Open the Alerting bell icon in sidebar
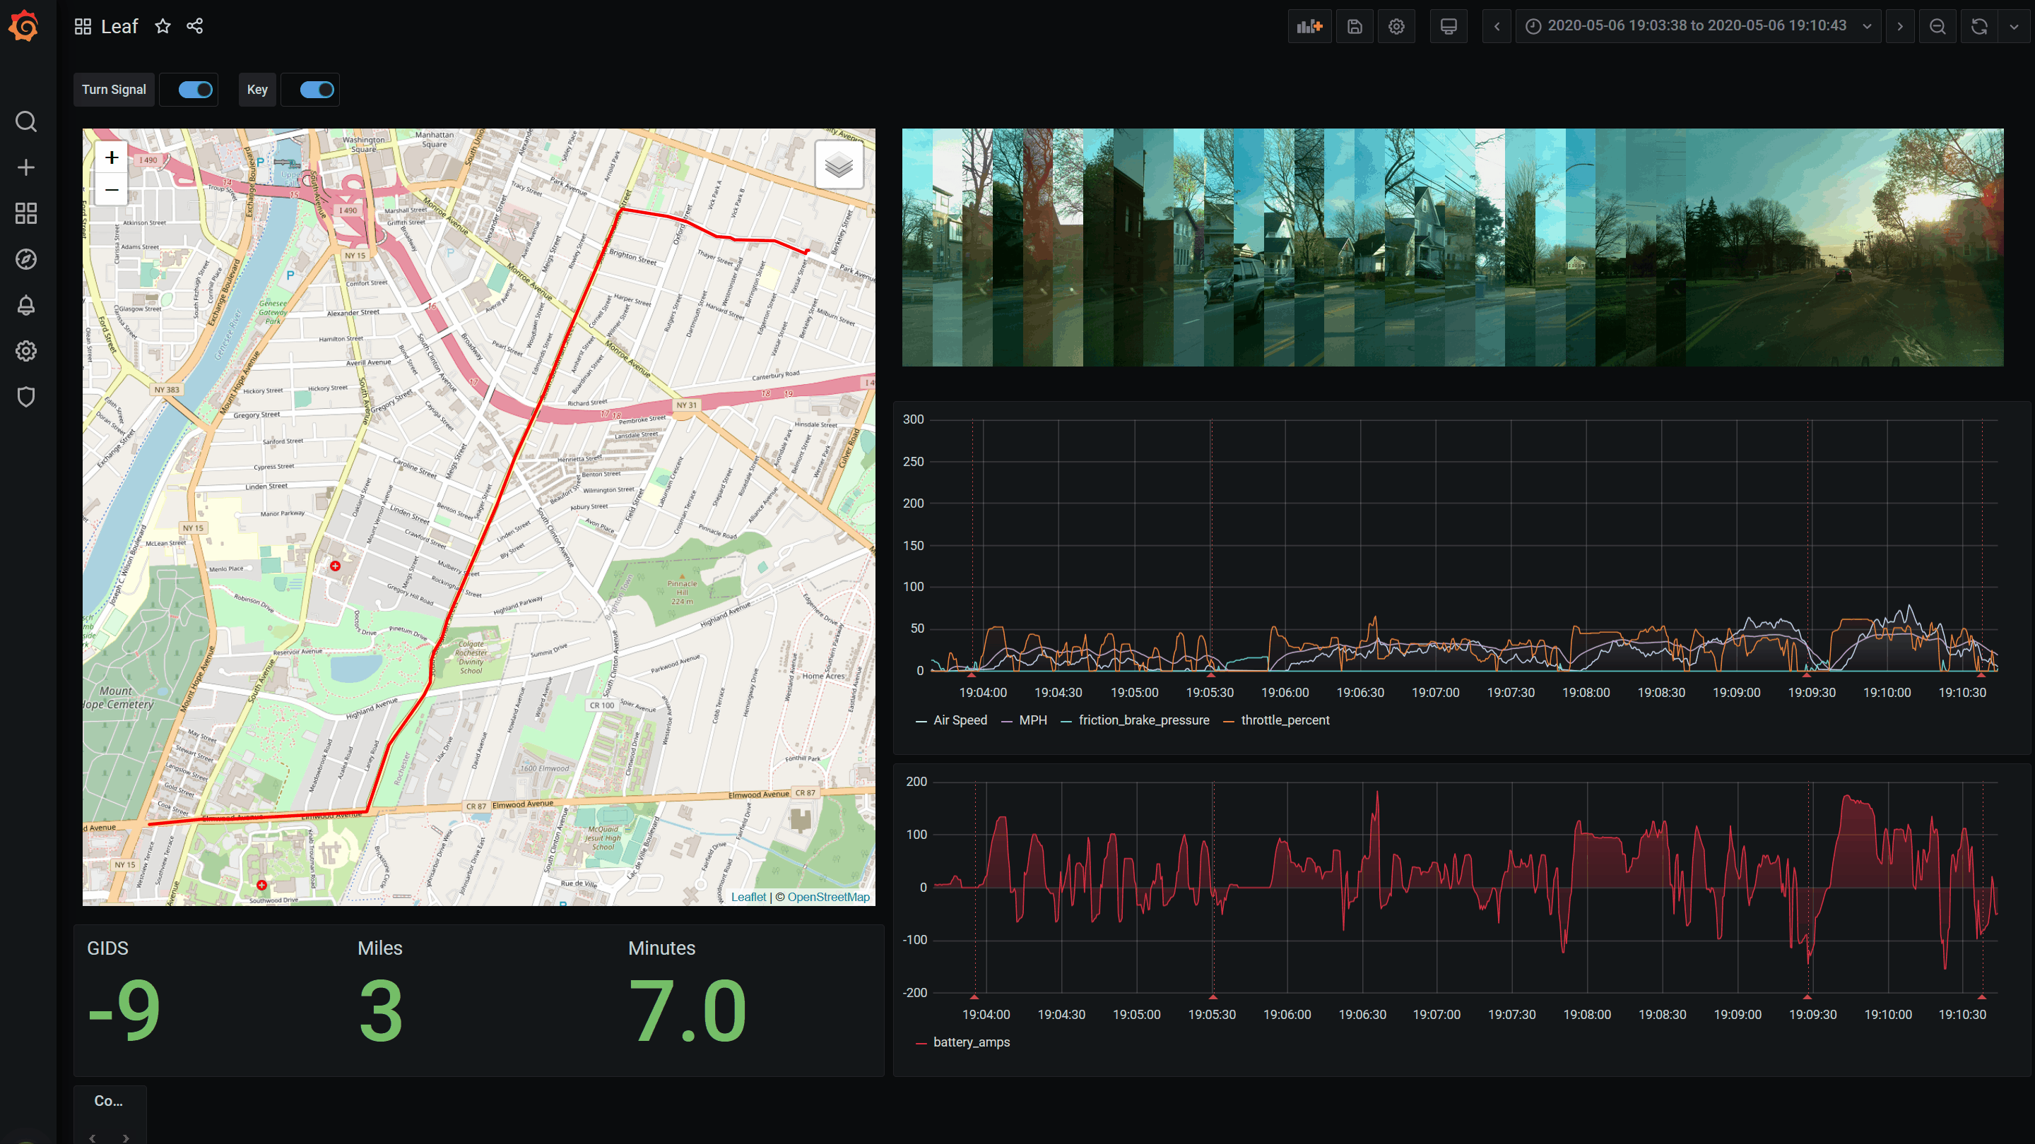 point(26,305)
